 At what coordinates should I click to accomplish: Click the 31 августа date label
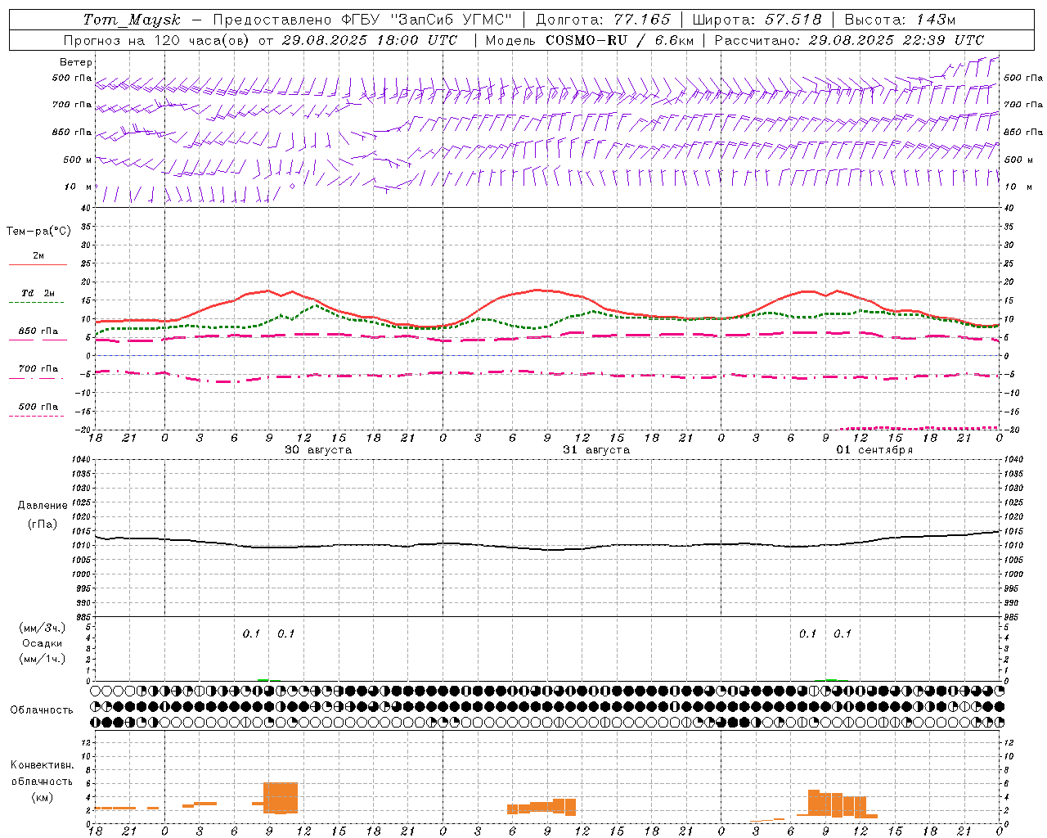click(x=596, y=450)
